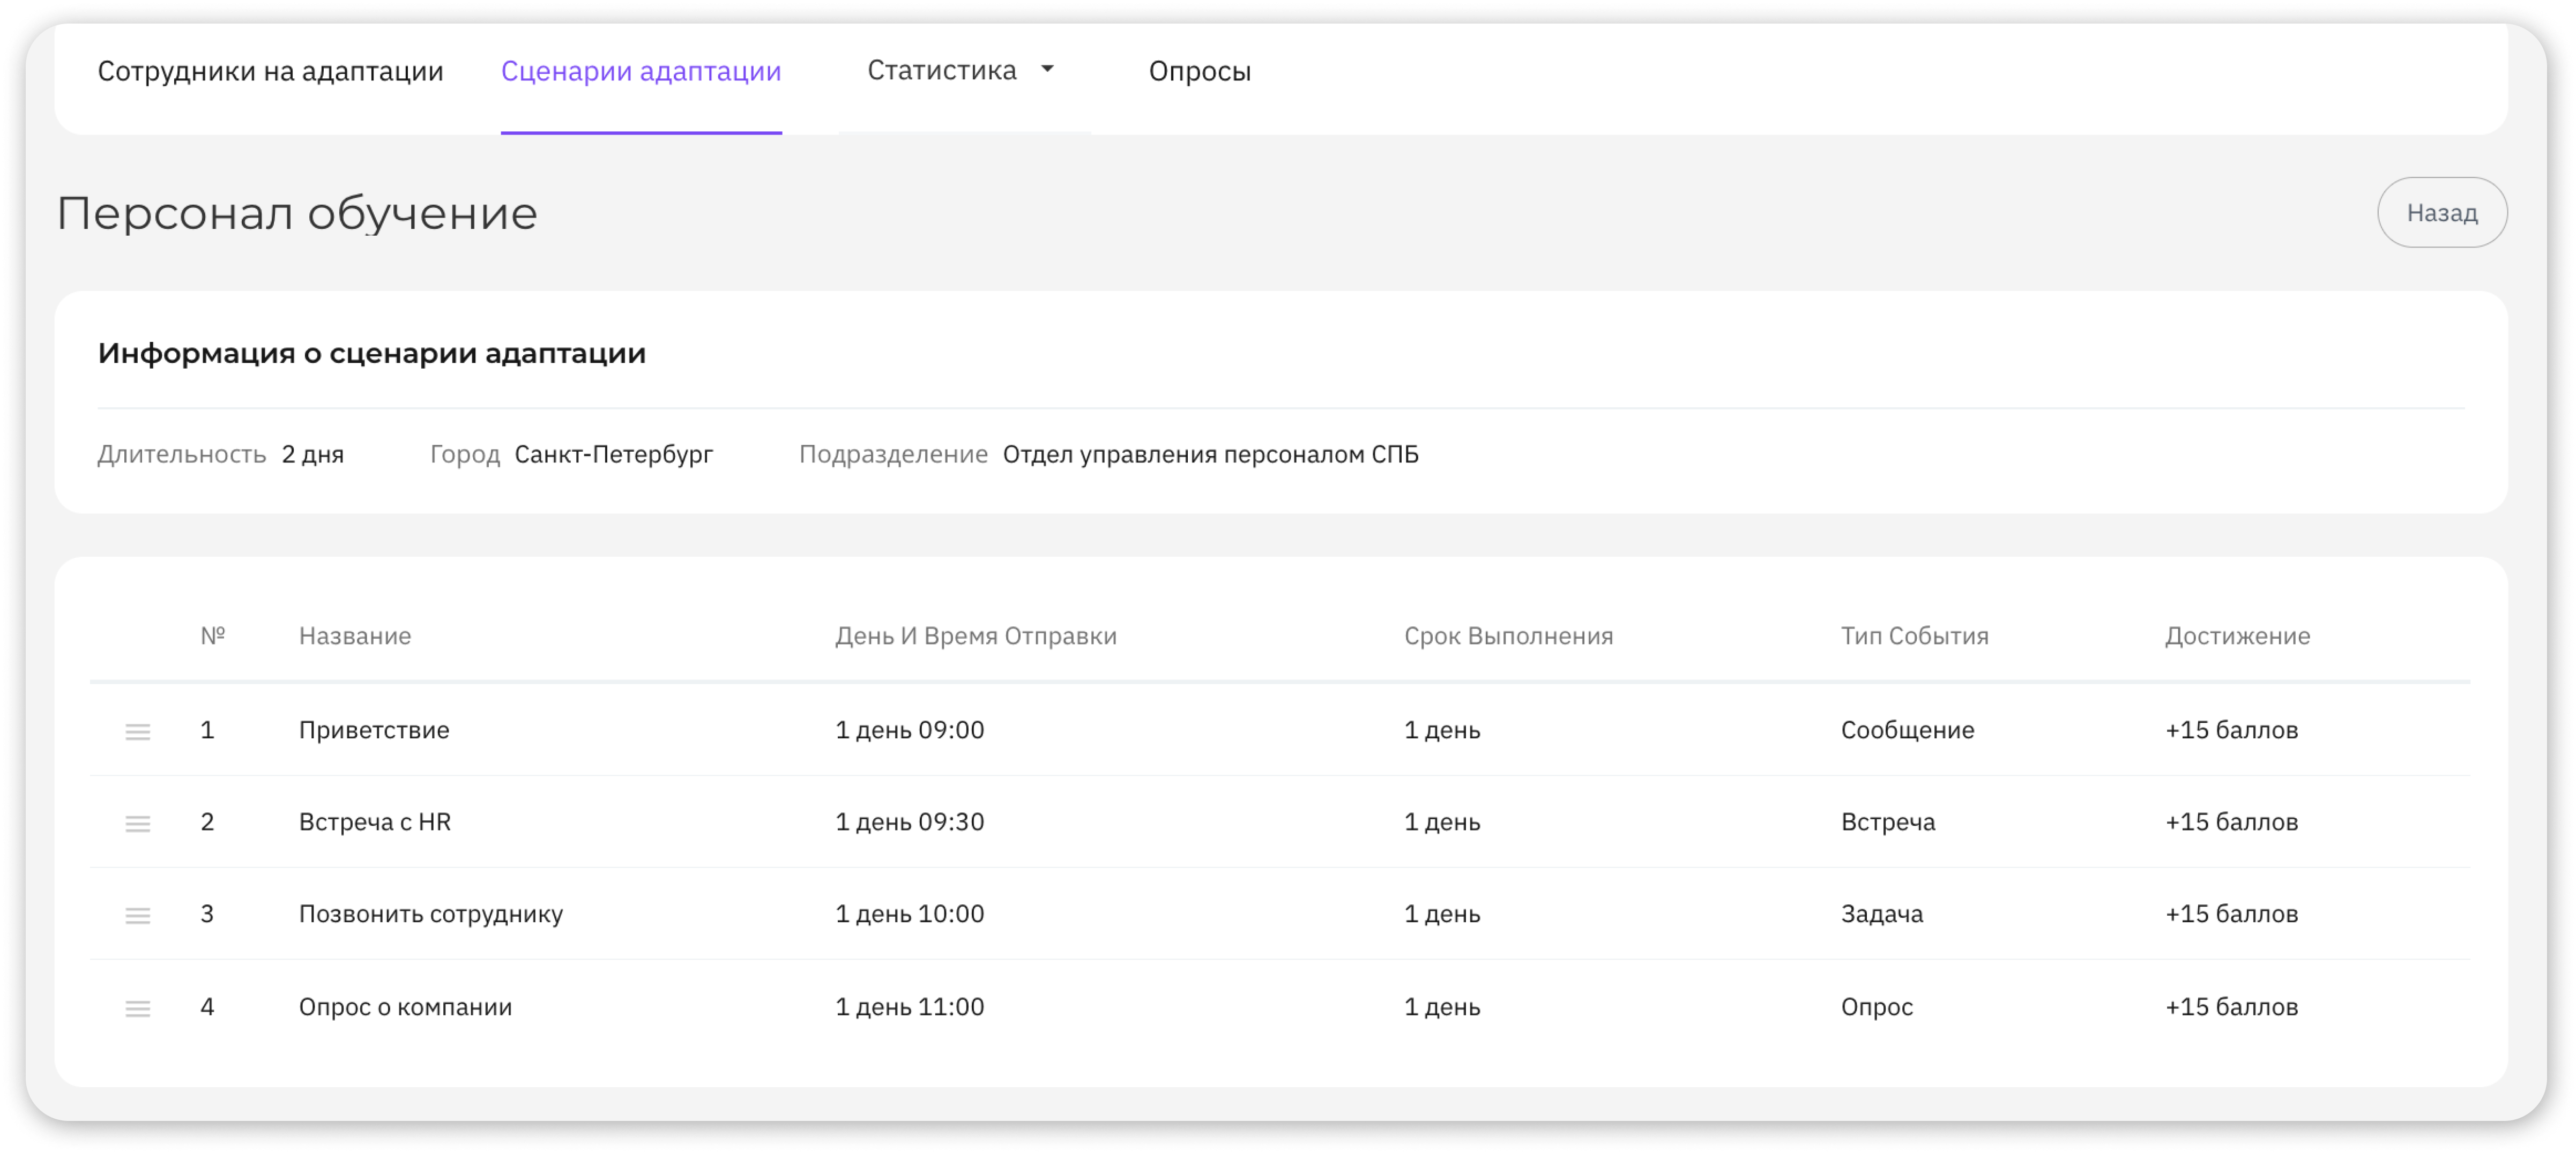Select the Опрос о компании event name
Screen dimensions: 2576x1152
(405, 1007)
